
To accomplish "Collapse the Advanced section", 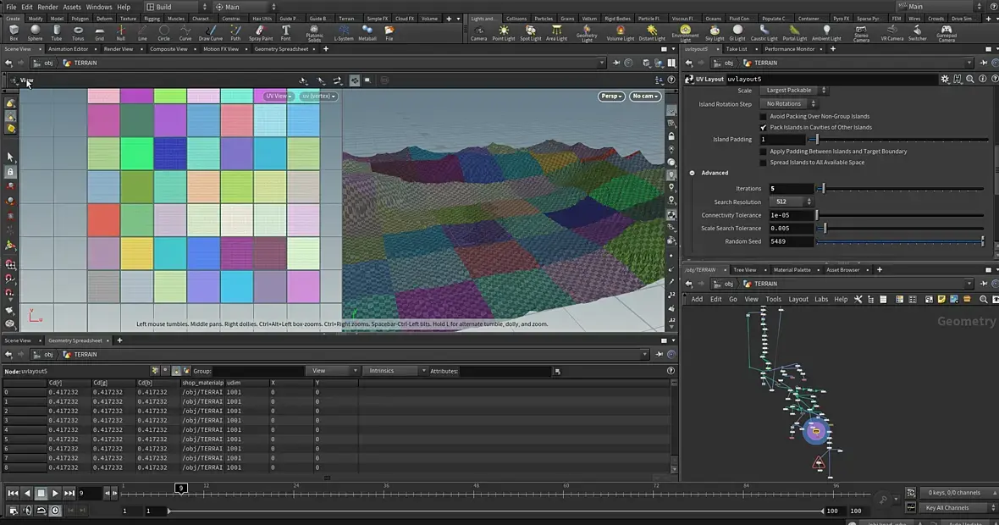I will (693, 173).
